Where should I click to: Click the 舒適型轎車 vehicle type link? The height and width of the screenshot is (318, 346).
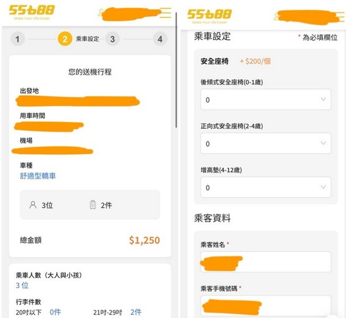(37, 176)
